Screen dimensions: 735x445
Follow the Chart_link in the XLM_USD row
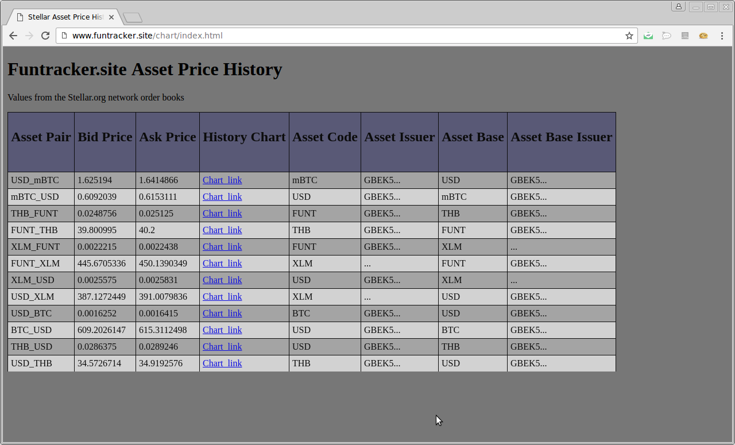pos(222,280)
